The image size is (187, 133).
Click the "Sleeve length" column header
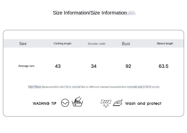(165, 43)
